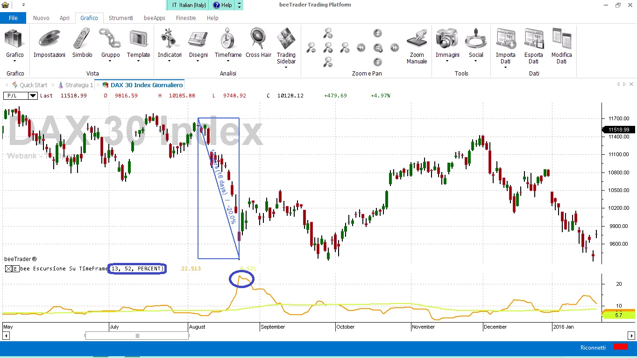Click the Help button in the title bar

point(222,5)
